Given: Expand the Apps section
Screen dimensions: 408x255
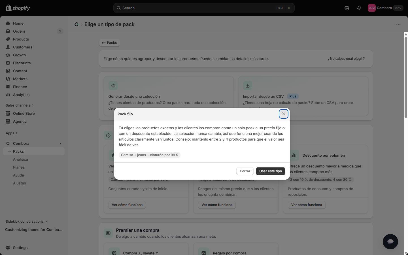Looking at the screenshot, I should (x=12, y=133).
